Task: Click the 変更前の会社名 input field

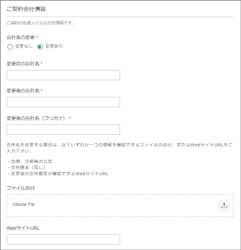Action: pyautogui.click(x=63, y=75)
